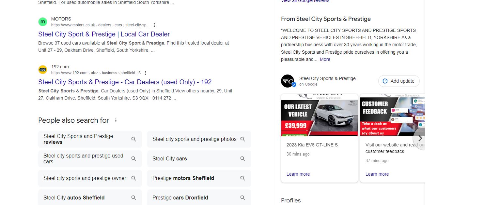Click Our Latest Vehicle Kia EV6 thumbnail

click(x=319, y=115)
